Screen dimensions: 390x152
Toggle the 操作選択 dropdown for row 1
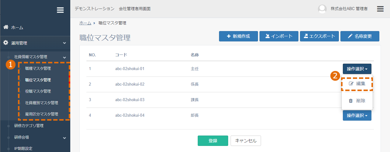(x=357, y=69)
